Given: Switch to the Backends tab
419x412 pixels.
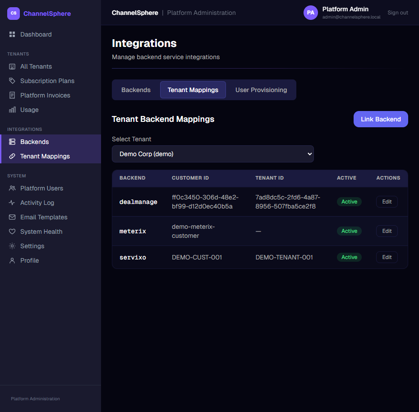Looking at the screenshot, I should pos(136,90).
